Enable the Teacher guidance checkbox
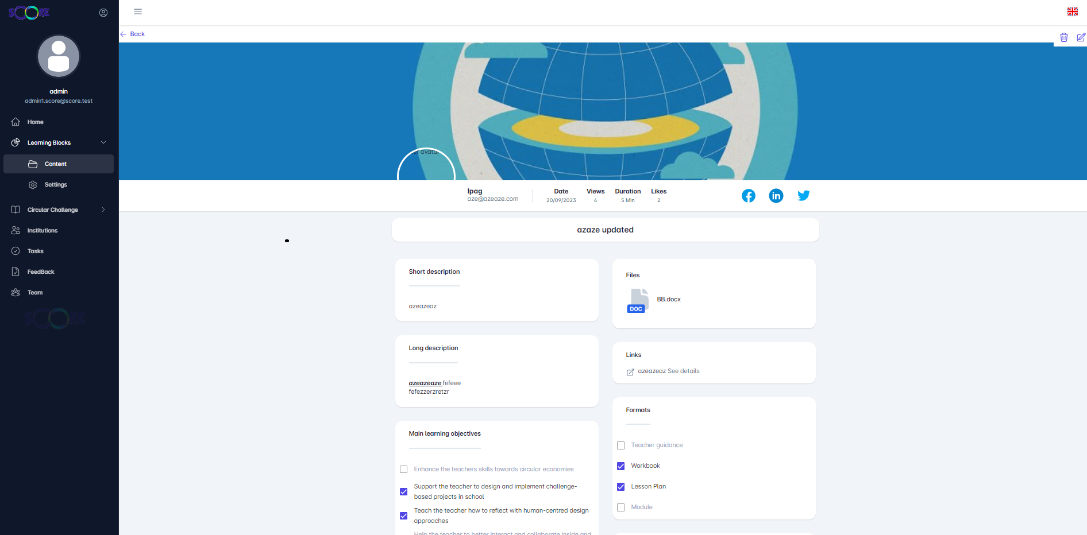 (620, 445)
